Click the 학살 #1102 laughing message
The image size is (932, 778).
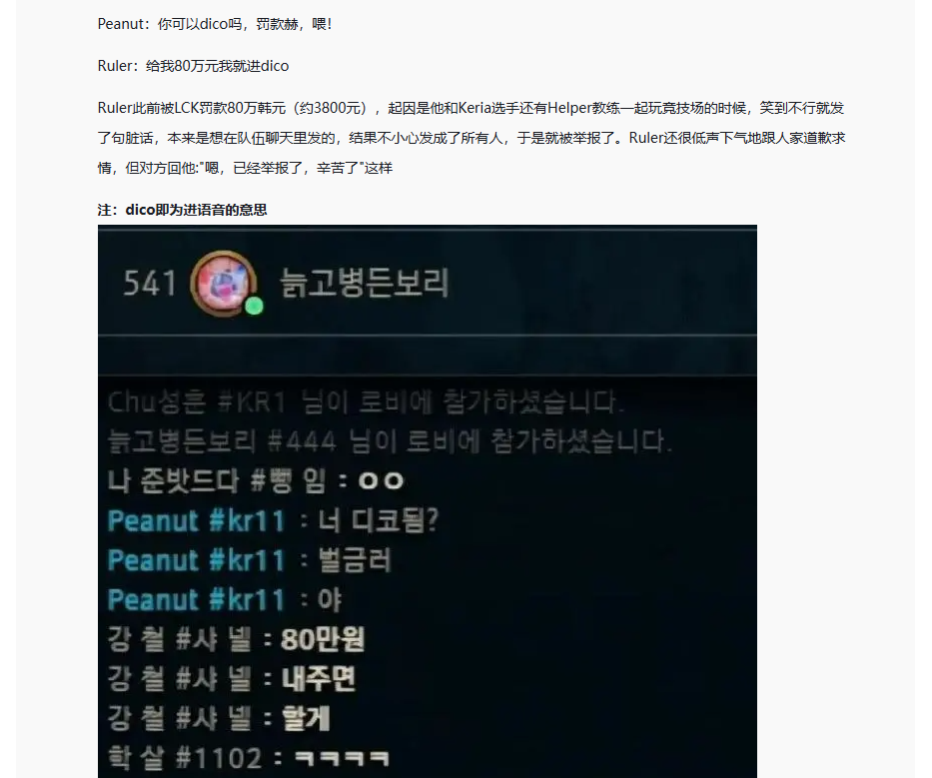coord(249,758)
